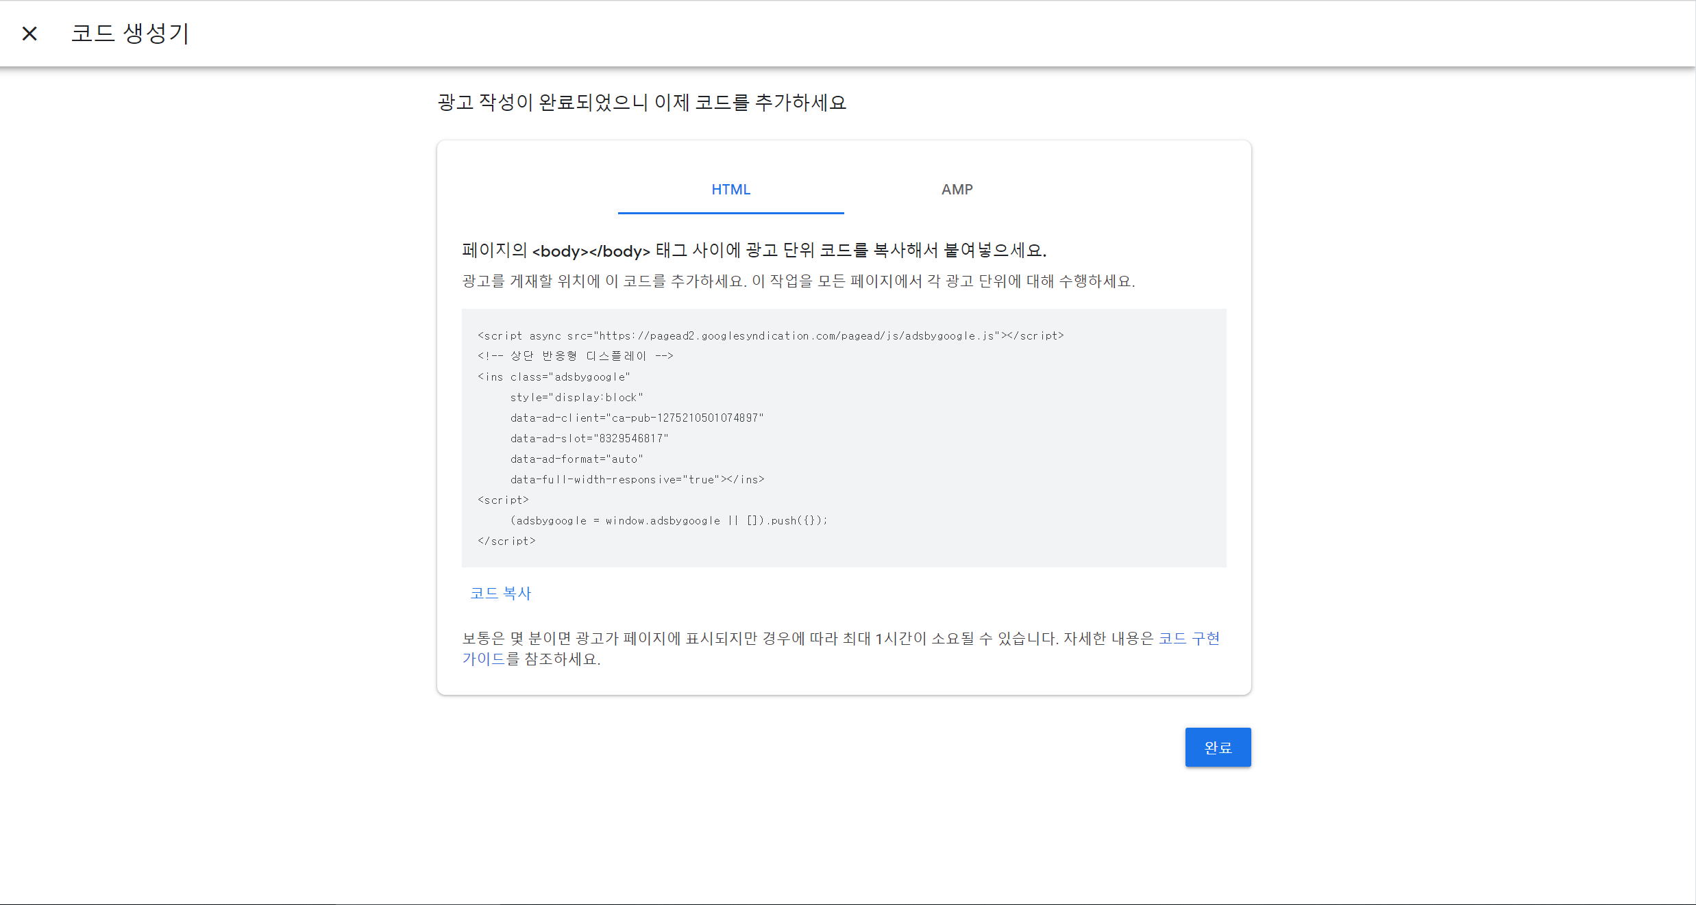Image resolution: width=1696 pixels, height=905 pixels.
Task: Click the 상단 반응형 디스플레이 comment line
Action: 576,356
